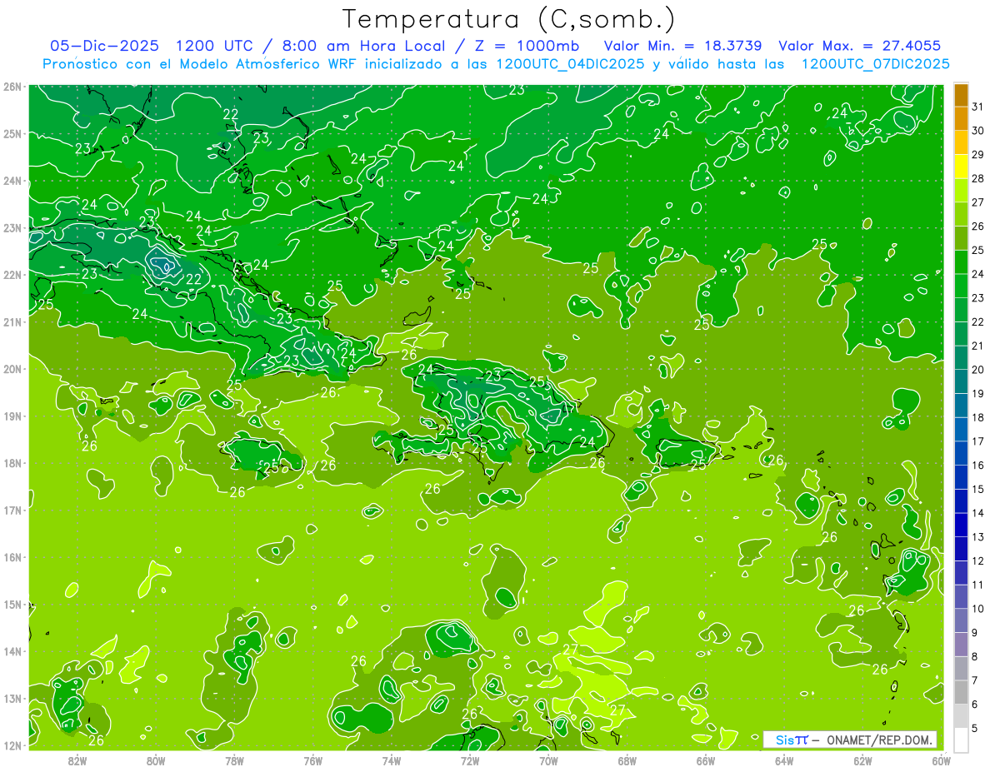This screenshot has height=772, width=1000.
Task: Pick the orange-brown swatch atop the colorbar
Action: (x=961, y=95)
